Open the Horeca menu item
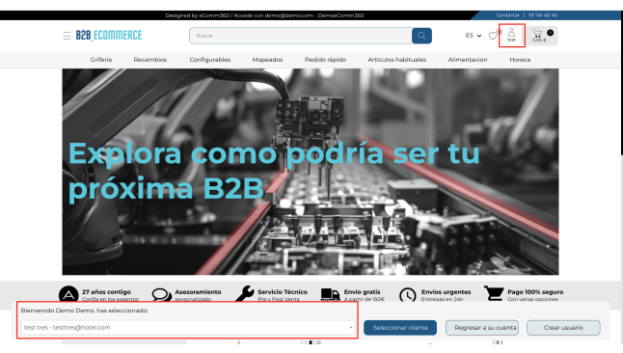The image size is (623, 353). [520, 60]
